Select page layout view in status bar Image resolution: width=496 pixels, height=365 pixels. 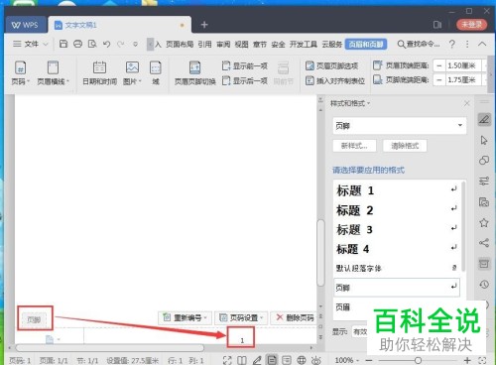point(272,360)
